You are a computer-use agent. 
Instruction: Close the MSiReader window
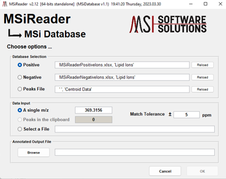tap(221, 4)
